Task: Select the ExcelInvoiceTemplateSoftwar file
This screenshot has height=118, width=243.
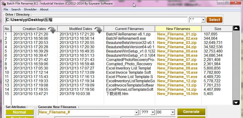Action: (130, 85)
